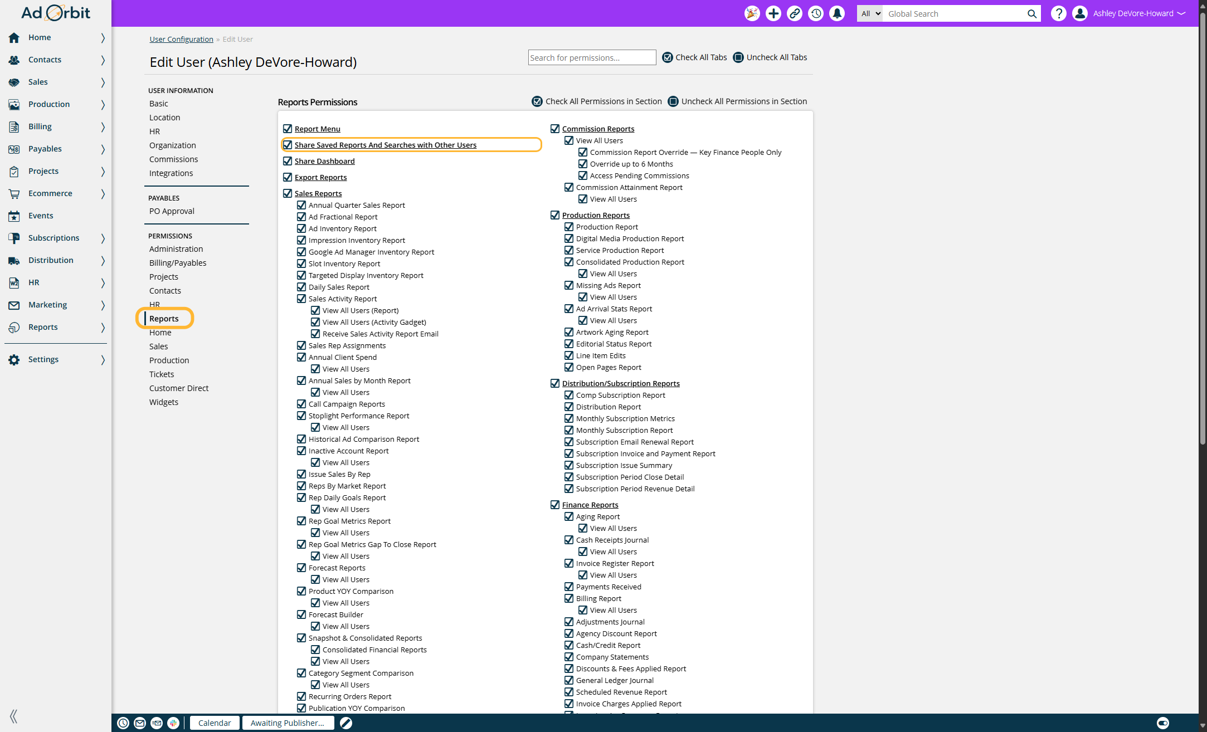The image size is (1207, 732).
Task: Expand the HR sidebar chevron
Action: point(103,282)
